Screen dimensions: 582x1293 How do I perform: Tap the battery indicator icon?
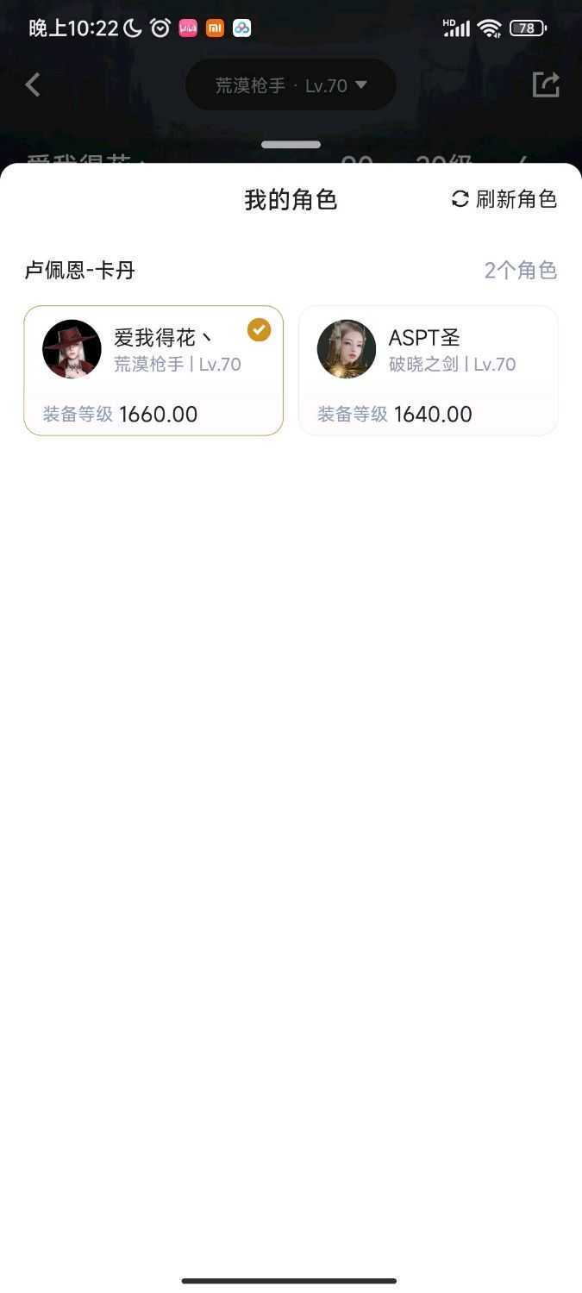[x=527, y=28]
